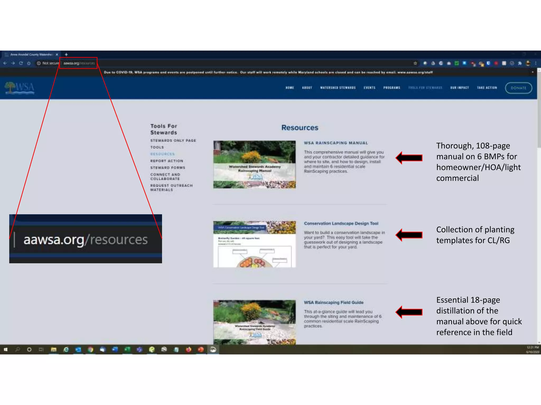Image resolution: width=541 pixels, height=405 pixels.
Task: Reload the page with the refresh icon
Action: (x=21, y=63)
